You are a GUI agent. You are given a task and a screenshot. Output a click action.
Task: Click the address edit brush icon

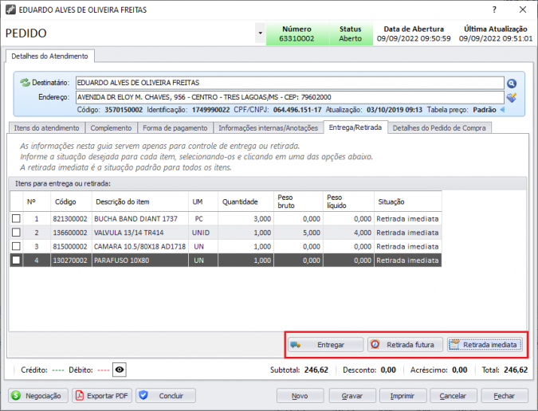coord(511,98)
